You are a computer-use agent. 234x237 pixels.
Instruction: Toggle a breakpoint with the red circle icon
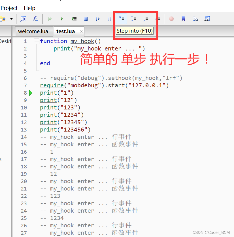pos(171,19)
